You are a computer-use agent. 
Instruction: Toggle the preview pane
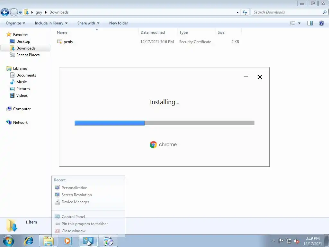[310, 23]
